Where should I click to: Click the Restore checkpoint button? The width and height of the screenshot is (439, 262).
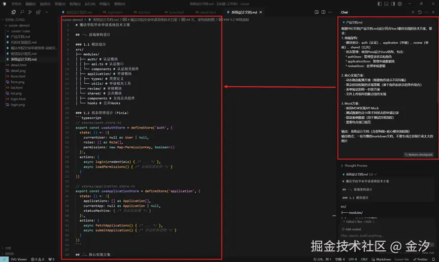419,155
